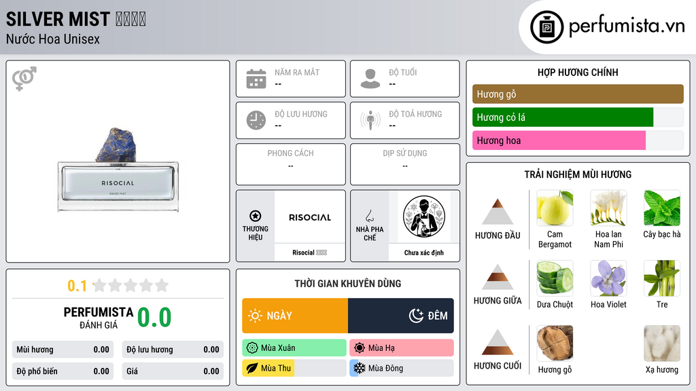The width and height of the screenshot is (696, 391).
Task: Click the Mùa Thu season bar
Action: pyautogui.click(x=294, y=368)
